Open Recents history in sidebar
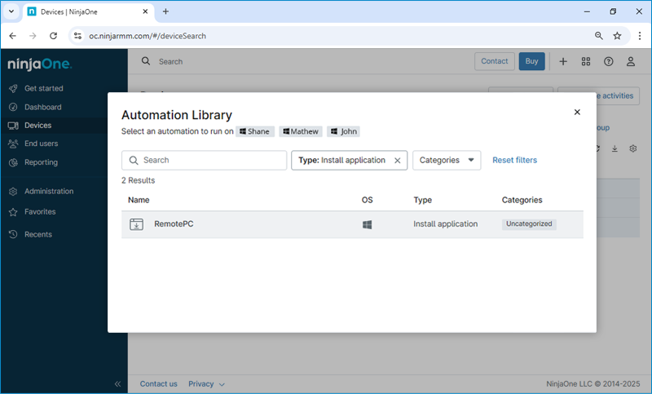Image resolution: width=652 pixels, height=394 pixels. pyautogui.click(x=37, y=235)
